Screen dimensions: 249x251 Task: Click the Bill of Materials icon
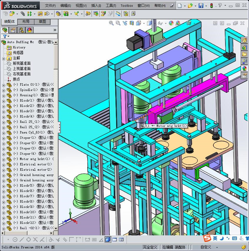coord(96,14)
